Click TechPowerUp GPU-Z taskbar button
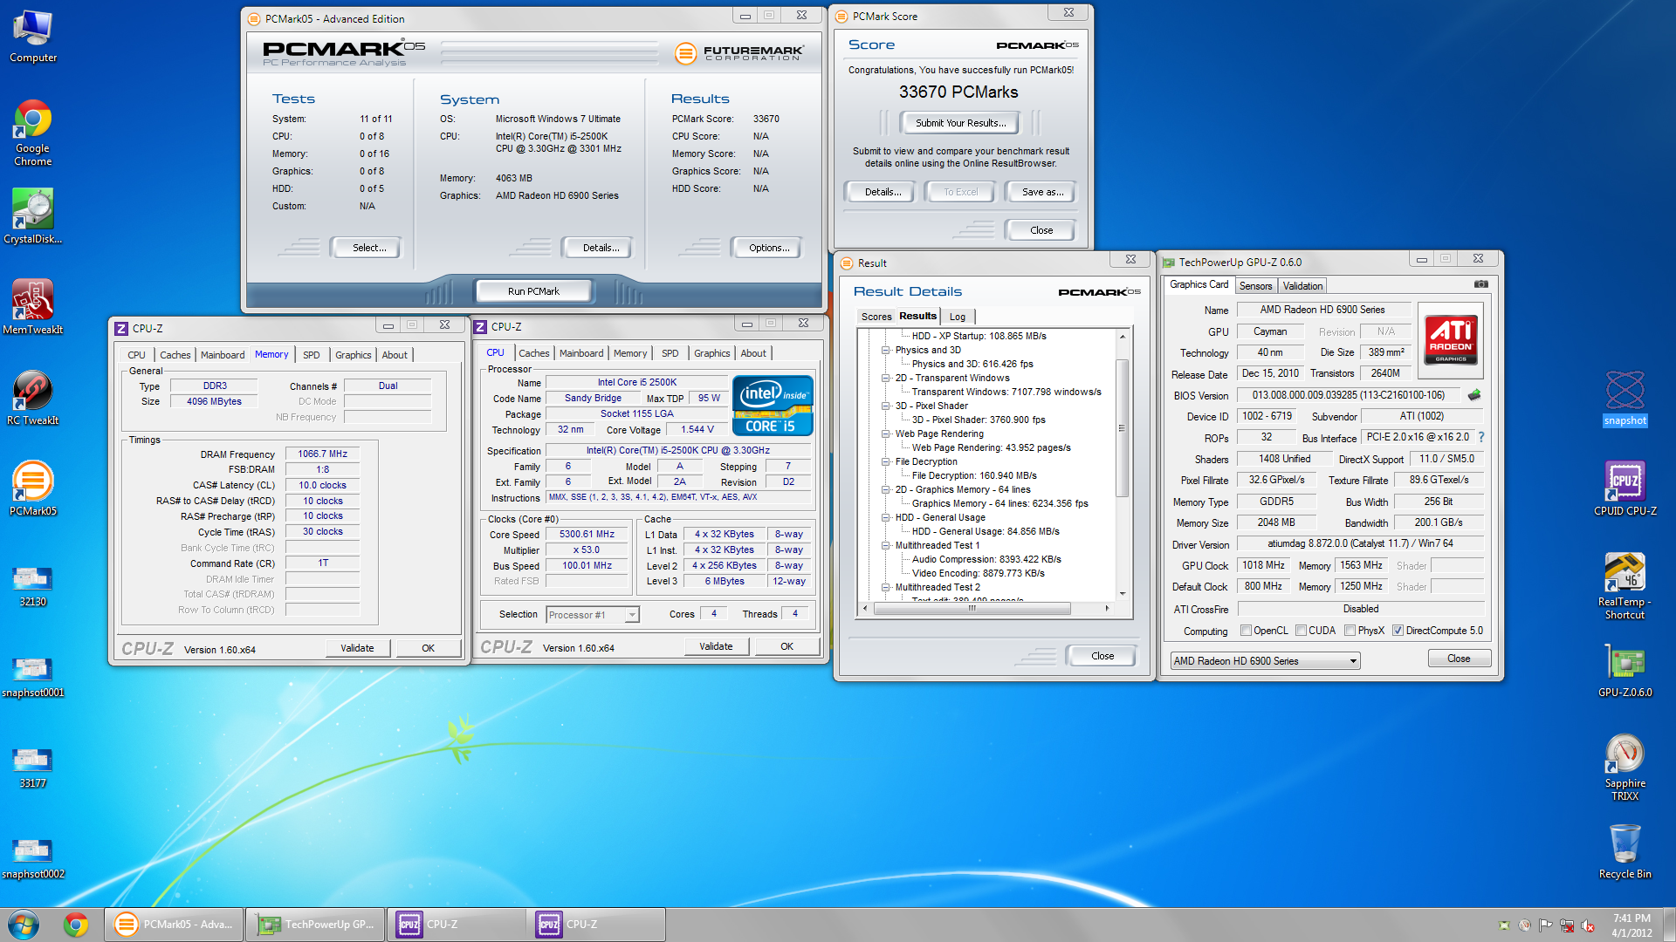 tap(316, 925)
